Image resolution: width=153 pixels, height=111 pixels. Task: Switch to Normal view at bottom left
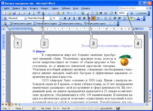coord(3,104)
